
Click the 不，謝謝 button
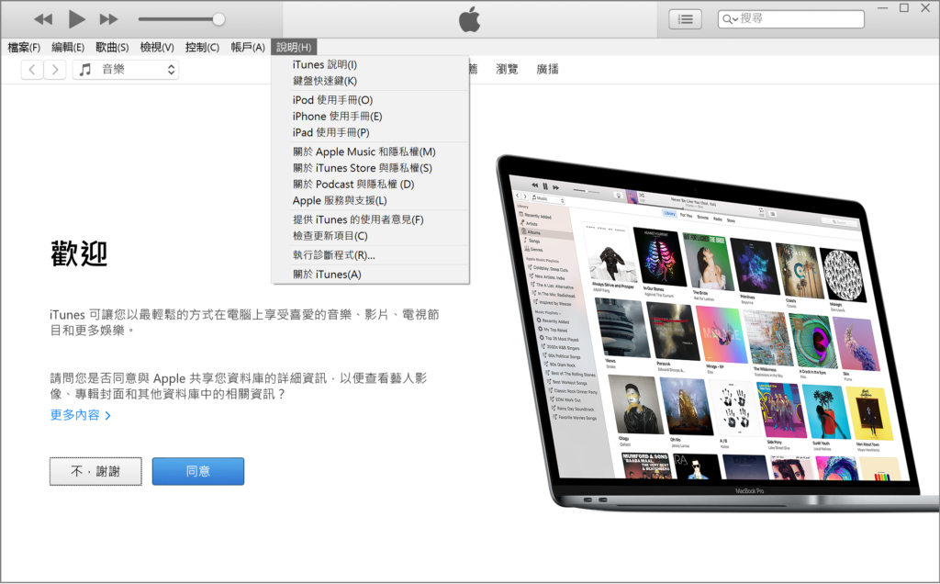click(95, 471)
